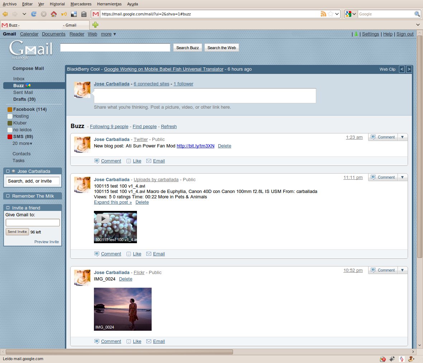Show previous web clip with left arrow

tap(402, 69)
